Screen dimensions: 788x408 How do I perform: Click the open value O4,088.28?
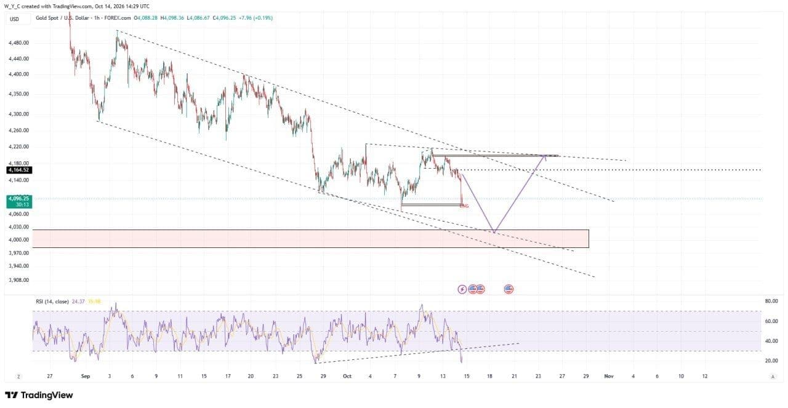[x=145, y=18]
